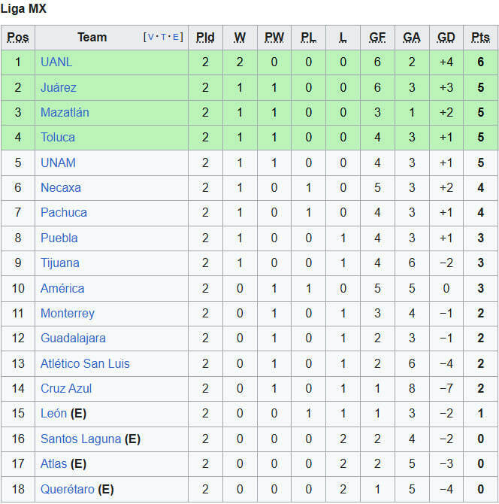Open the Atlético San Luis link

point(85,363)
